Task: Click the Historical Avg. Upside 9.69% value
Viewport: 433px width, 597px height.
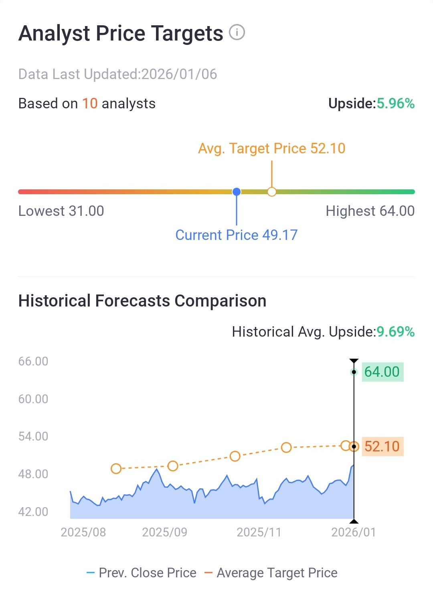Action: tap(395, 332)
